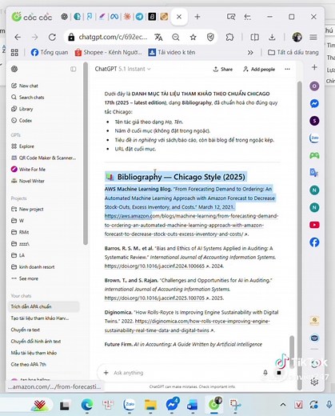335x416 pixels.
Task: Toggle the ChatGPT sidebar closed
Action: (x=73, y=69)
